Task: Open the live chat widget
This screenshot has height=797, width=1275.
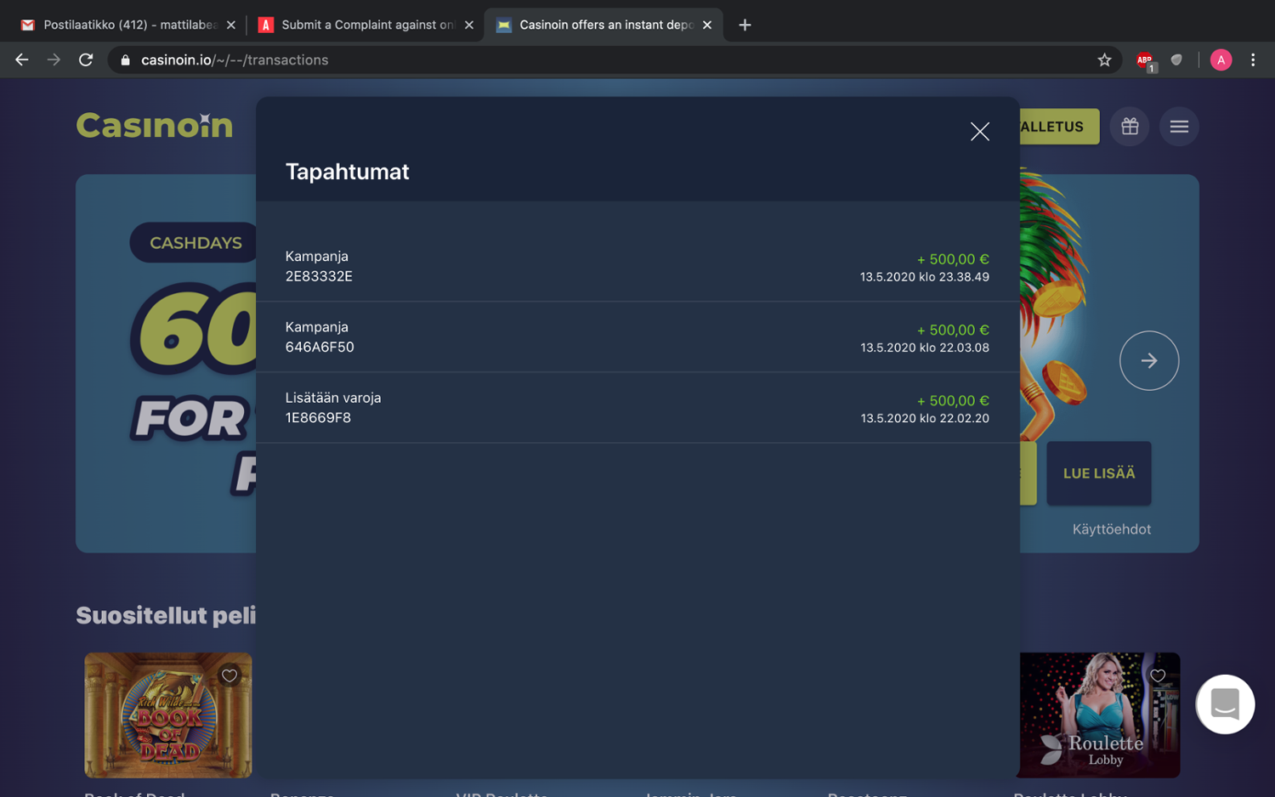Action: click(1224, 704)
